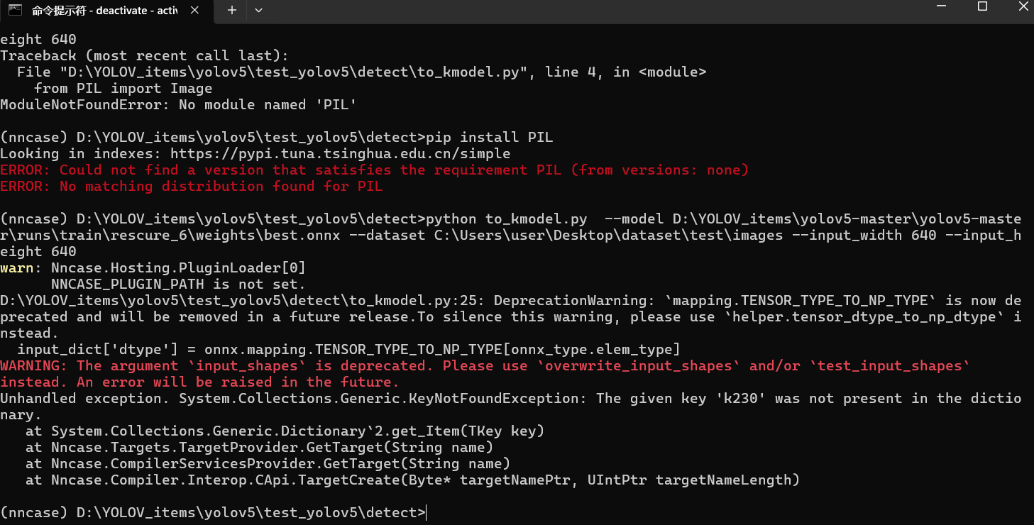
Task: Click the TargetProvider.GetTarget stack trace line
Action: (x=260, y=447)
